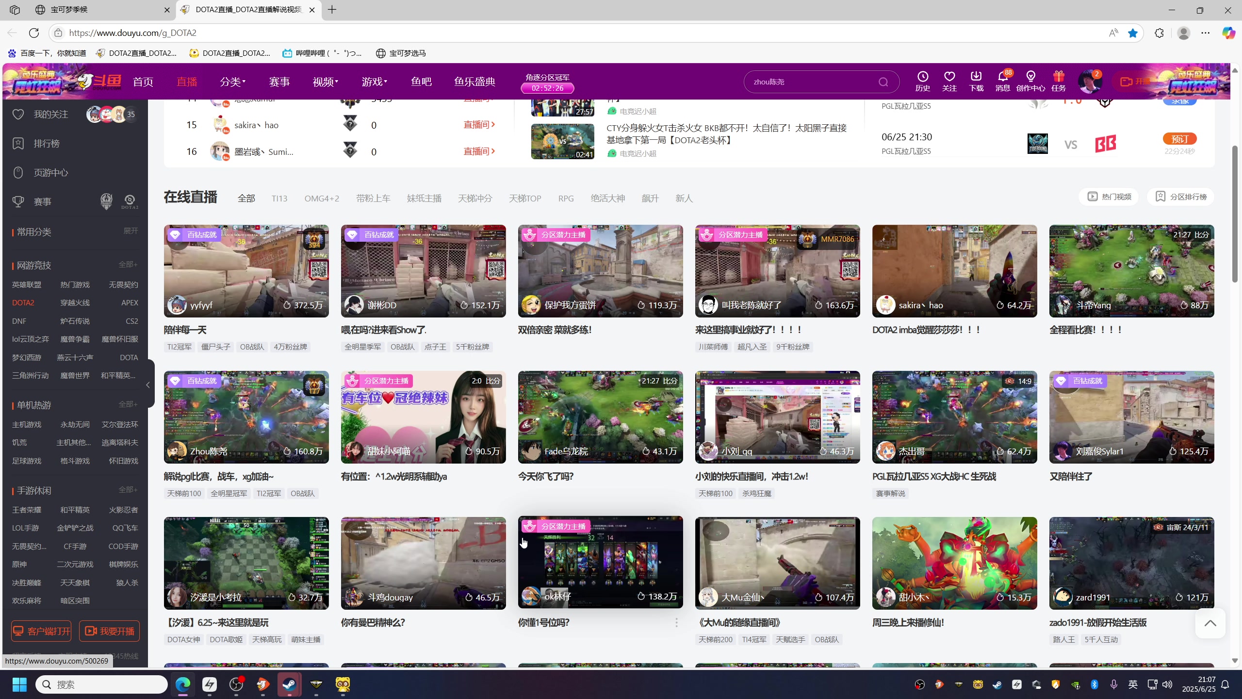Viewport: 1242px width, 699px height.
Task: Click the back-to-top arrow button
Action: (1210, 623)
